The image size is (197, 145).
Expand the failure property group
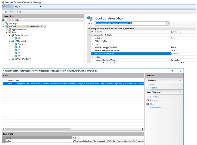tap(92, 57)
